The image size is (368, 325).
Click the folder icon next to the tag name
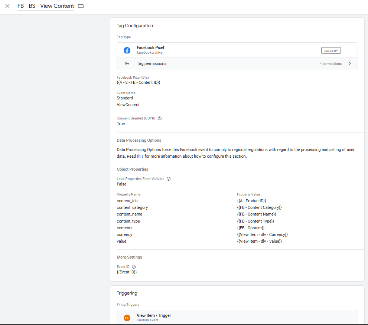click(x=81, y=6)
